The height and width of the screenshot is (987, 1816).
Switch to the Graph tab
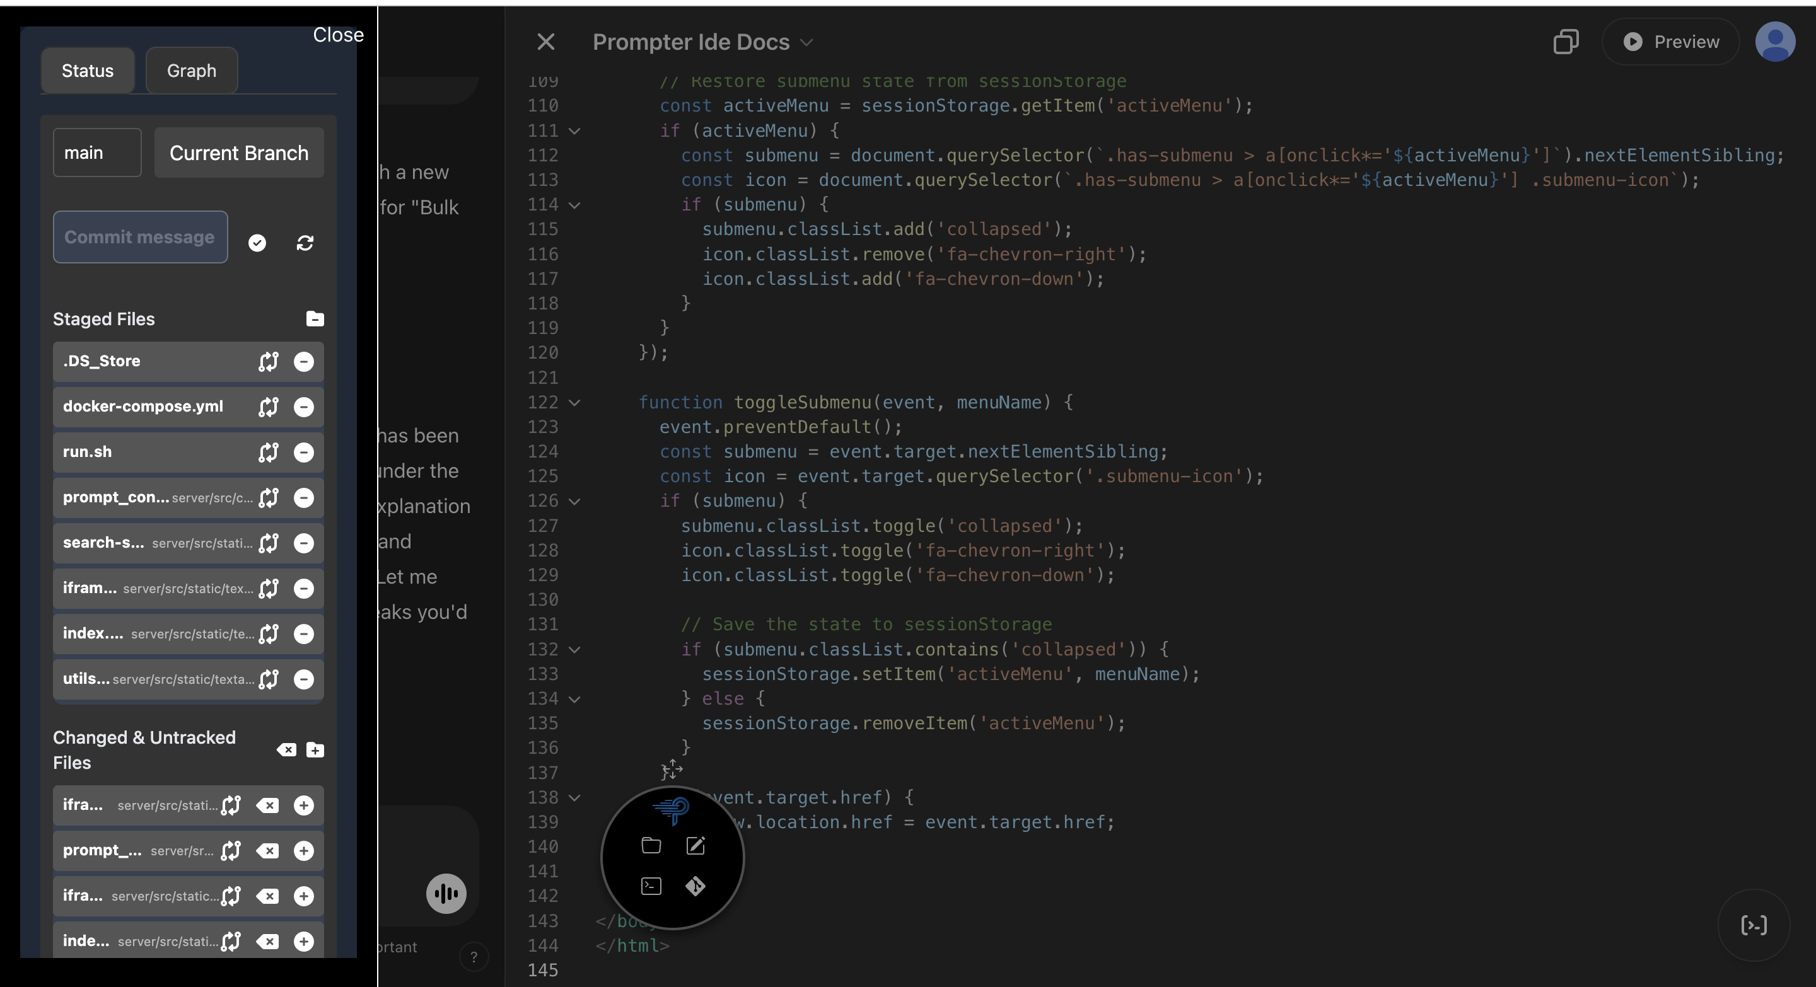coord(191,71)
